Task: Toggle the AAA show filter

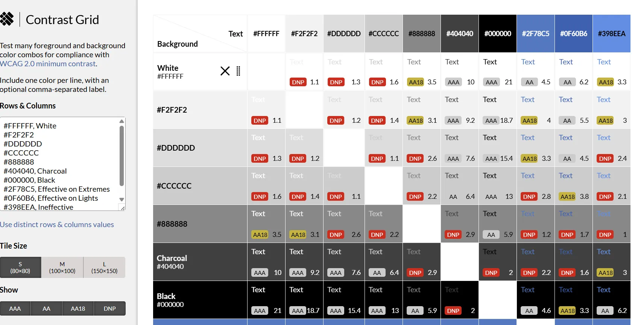Action: point(15,308)
